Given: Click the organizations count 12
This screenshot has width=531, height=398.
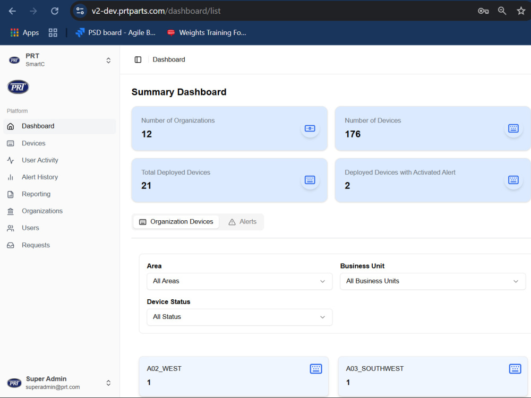Looking at the screenshot, I should (x=147, y=134).
